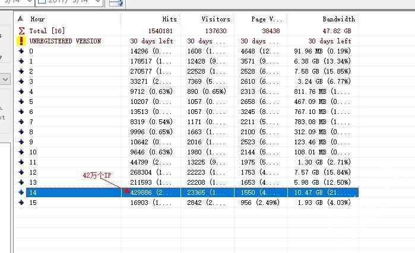This screenshot has height=253, width=415.
Task: Select hits cell 211593 for hour 13
Action: pos(151,182)
